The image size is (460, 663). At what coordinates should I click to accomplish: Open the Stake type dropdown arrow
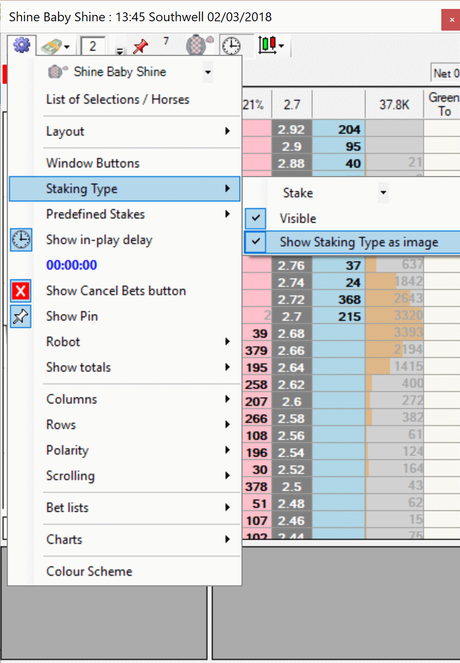[x=383, y=193]
